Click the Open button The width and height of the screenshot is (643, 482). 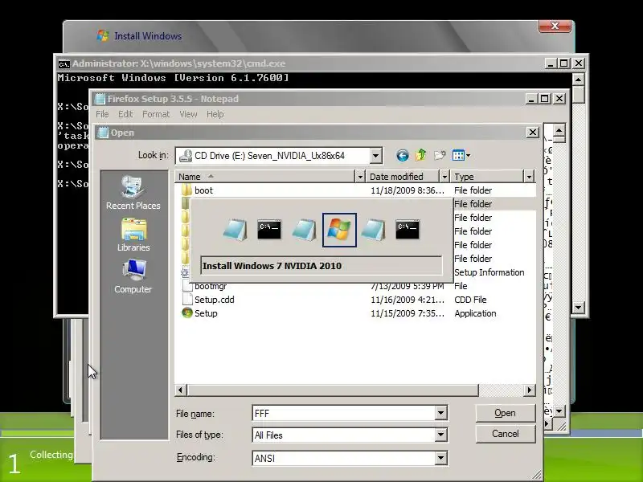(x=506, y=413)
